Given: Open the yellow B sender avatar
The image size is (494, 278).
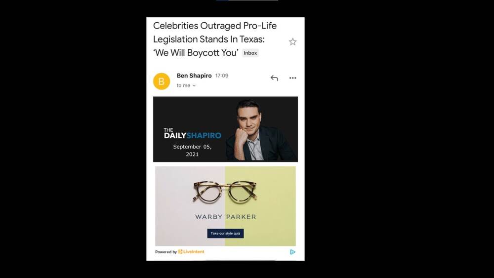Looking at the screenshot, I should (162, 81).
